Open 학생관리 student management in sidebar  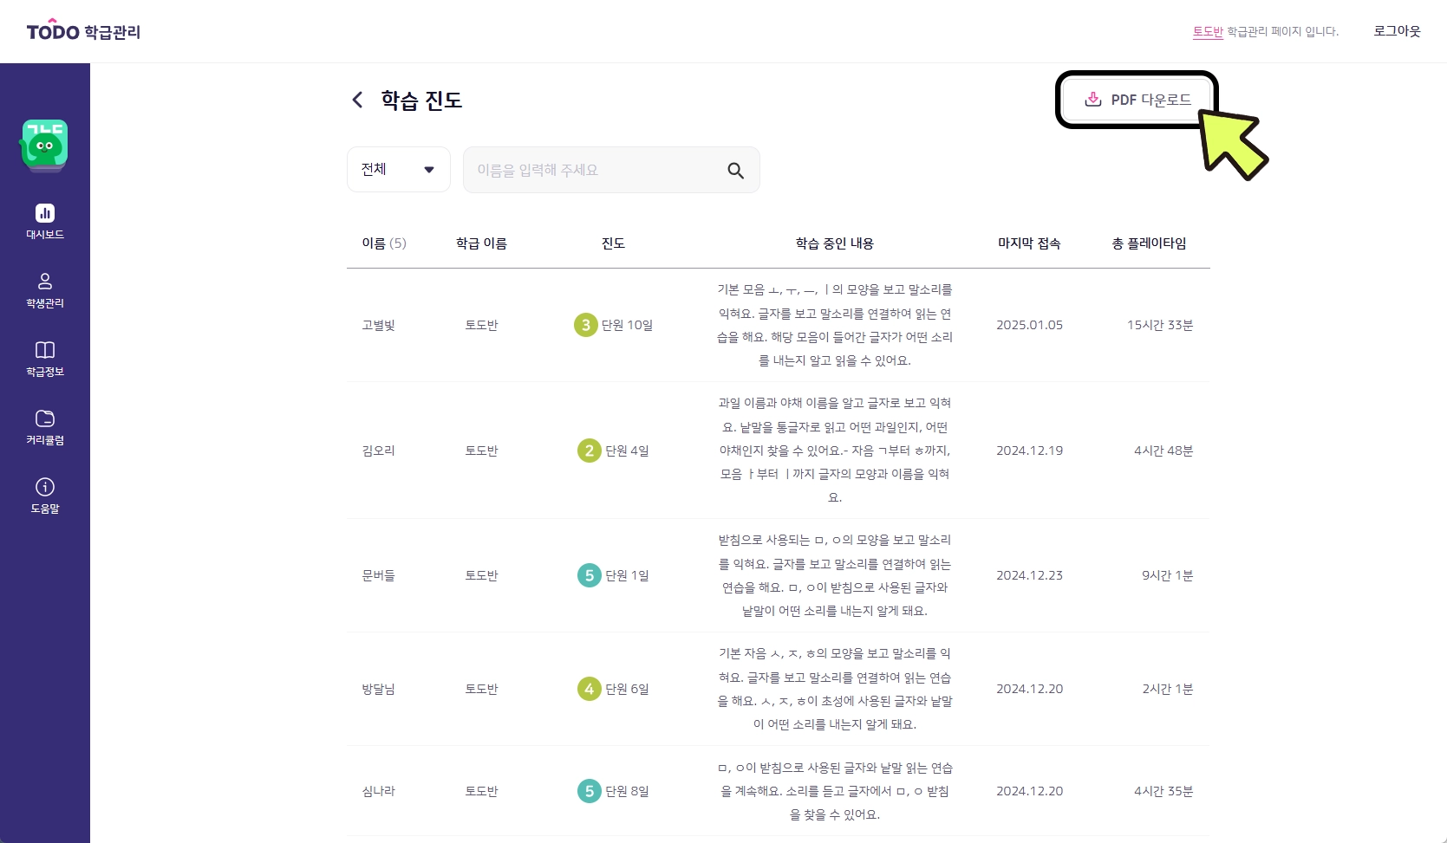pos(45,290)
